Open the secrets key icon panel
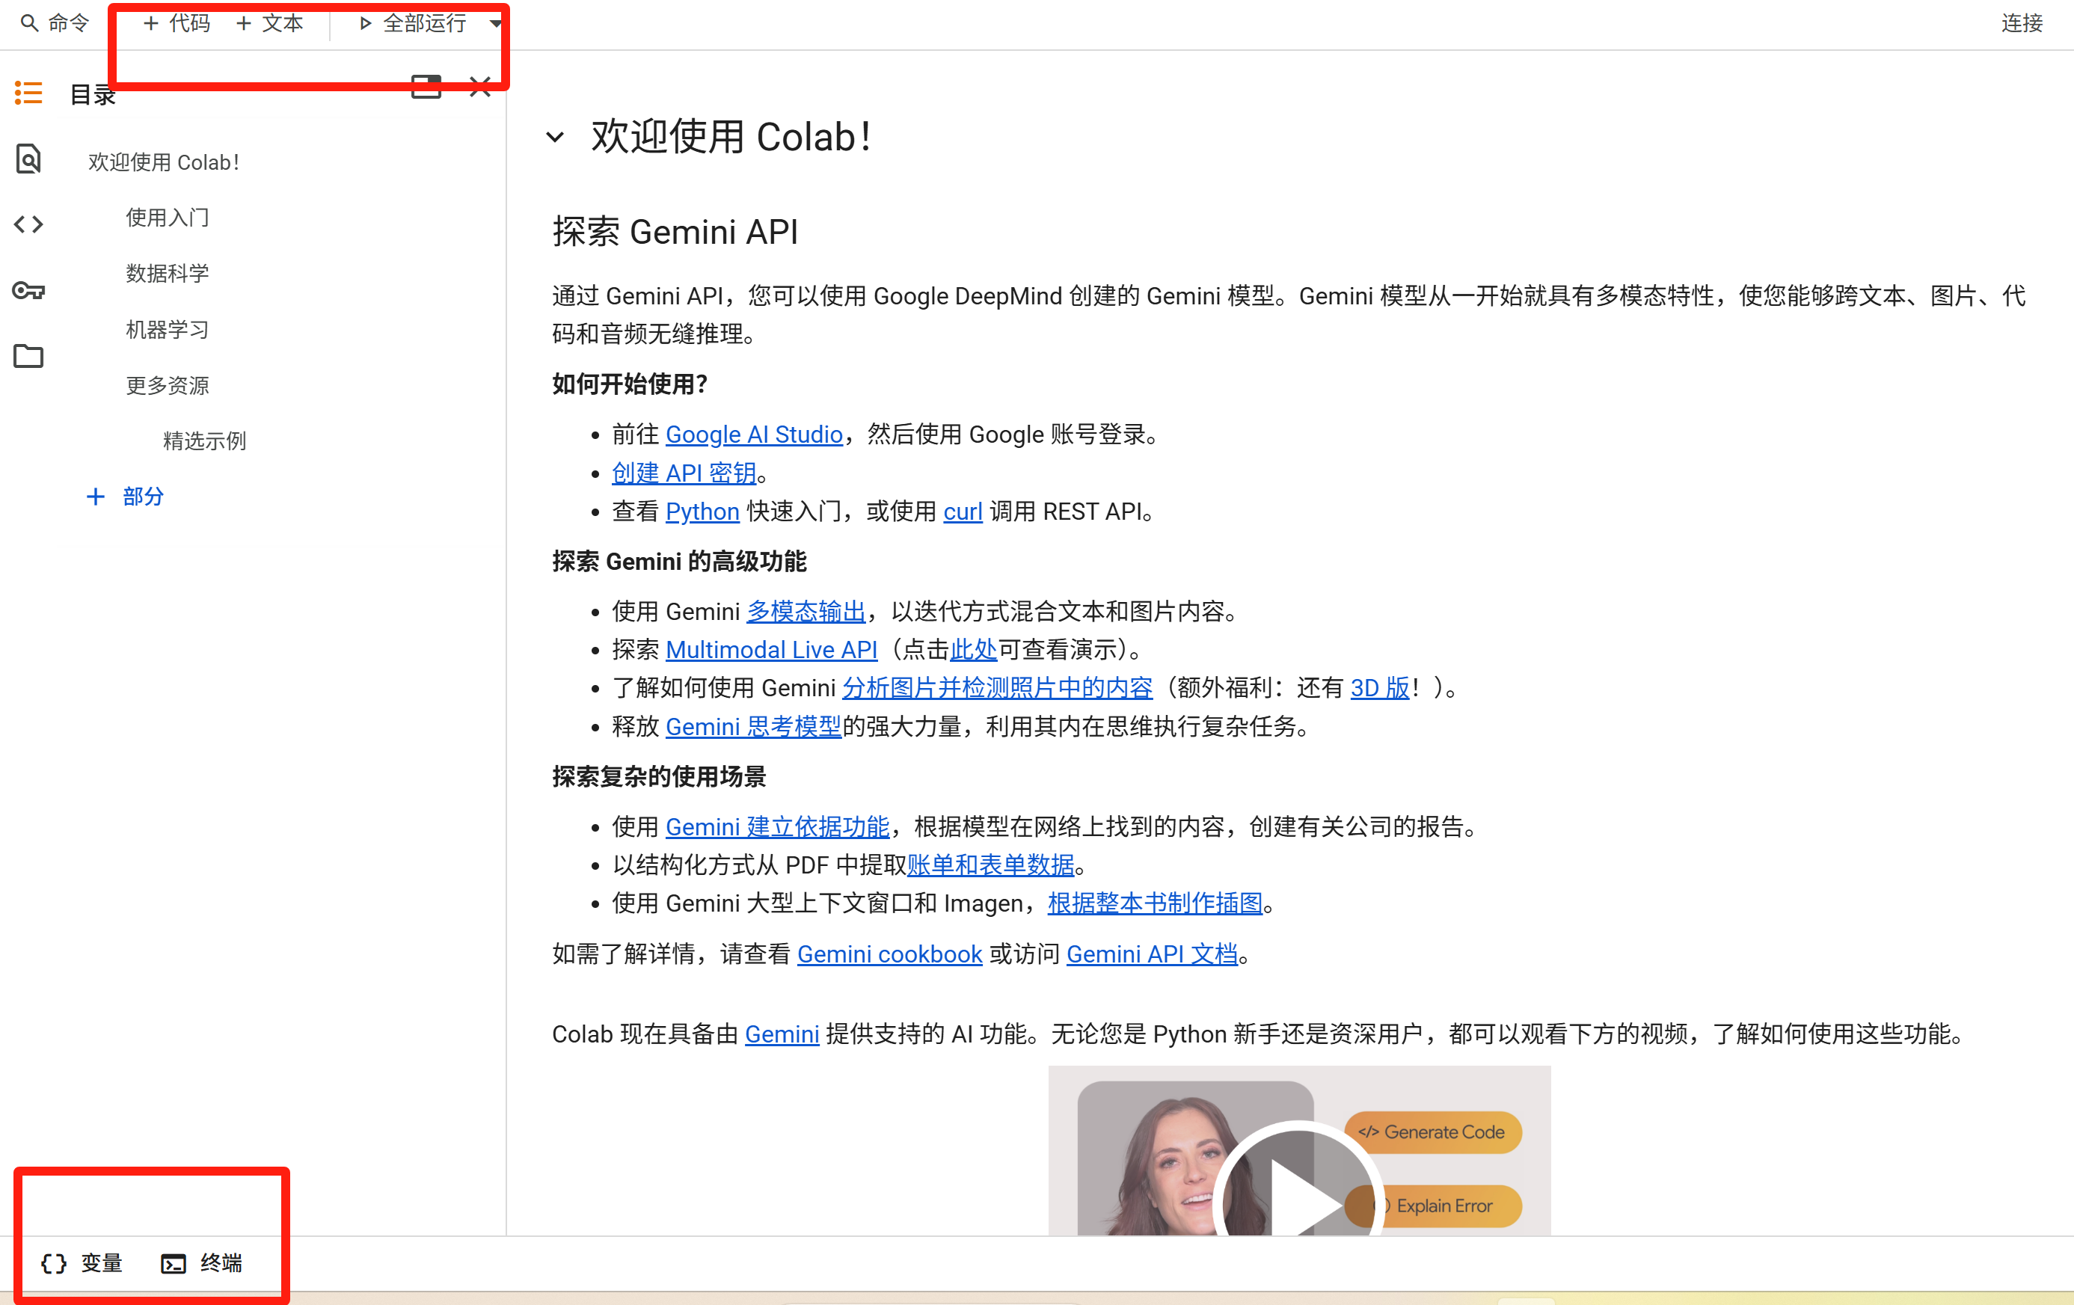The height and width of the screenshot is (1305, 2074). click(28, 290)
